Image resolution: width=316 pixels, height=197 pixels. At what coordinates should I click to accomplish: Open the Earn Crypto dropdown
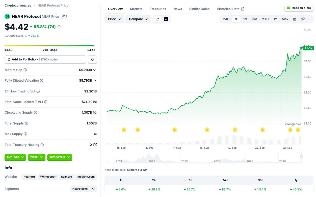pyautogui.click(x=60, y=157)
